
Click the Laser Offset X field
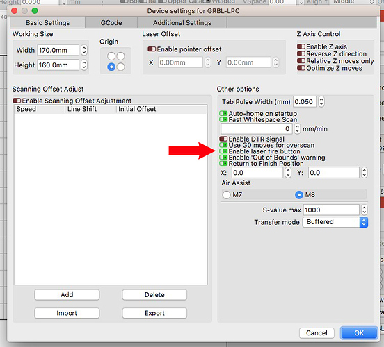pyautogui.click(x=180, y=62)
